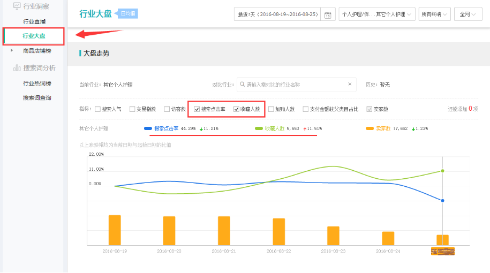The image size is (490, 273).
Task: Click the magnifier icon in the compare industry field
Action: click(x=242, y=85)
